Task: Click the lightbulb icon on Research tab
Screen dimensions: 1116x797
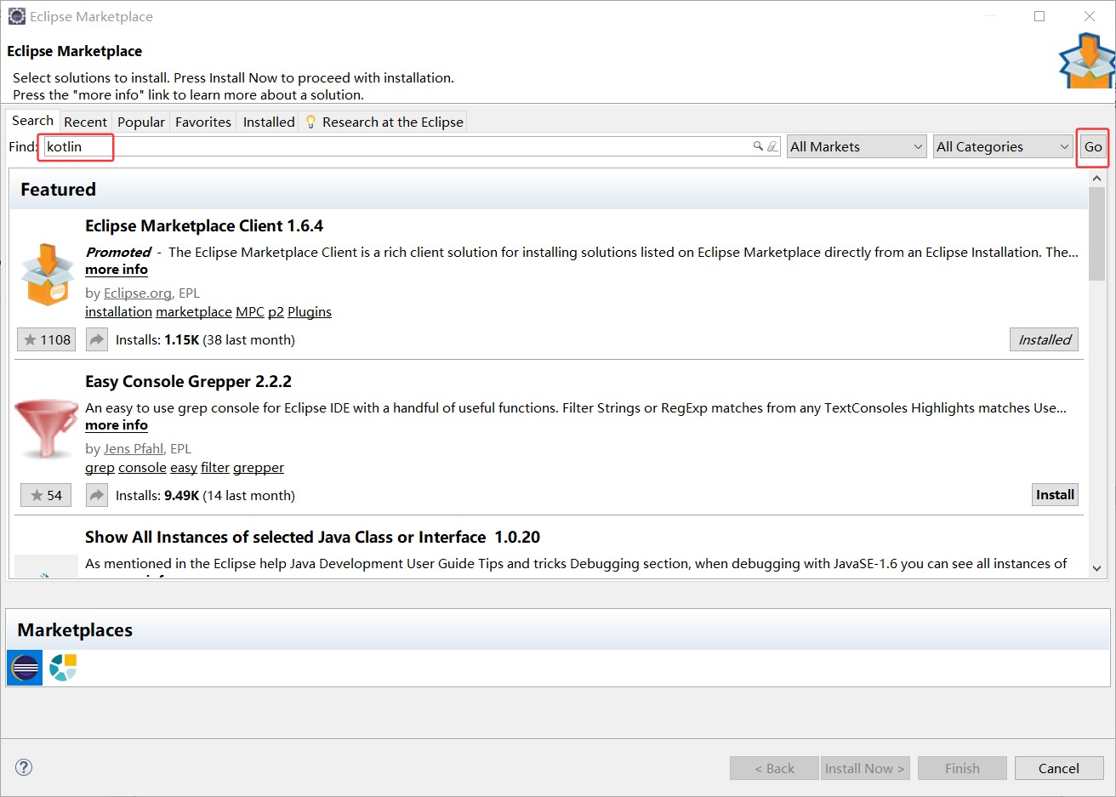Action: point(310,122)
